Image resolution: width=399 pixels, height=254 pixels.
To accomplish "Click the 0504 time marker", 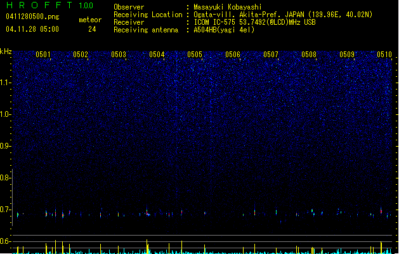I will point(157,55).
